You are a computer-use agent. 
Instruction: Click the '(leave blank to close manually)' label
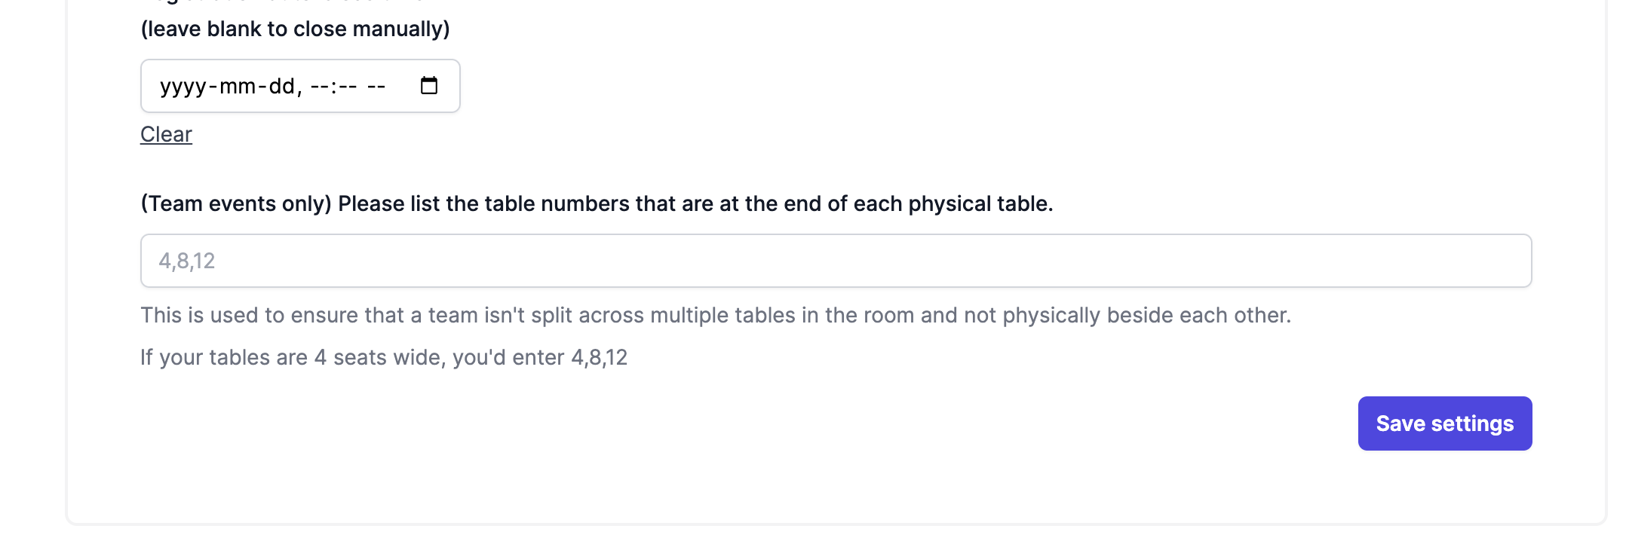coord(295,29)
